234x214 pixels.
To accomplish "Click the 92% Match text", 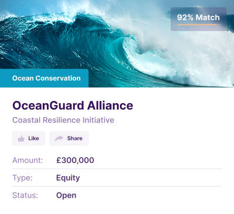I will [x=198, y=17].
